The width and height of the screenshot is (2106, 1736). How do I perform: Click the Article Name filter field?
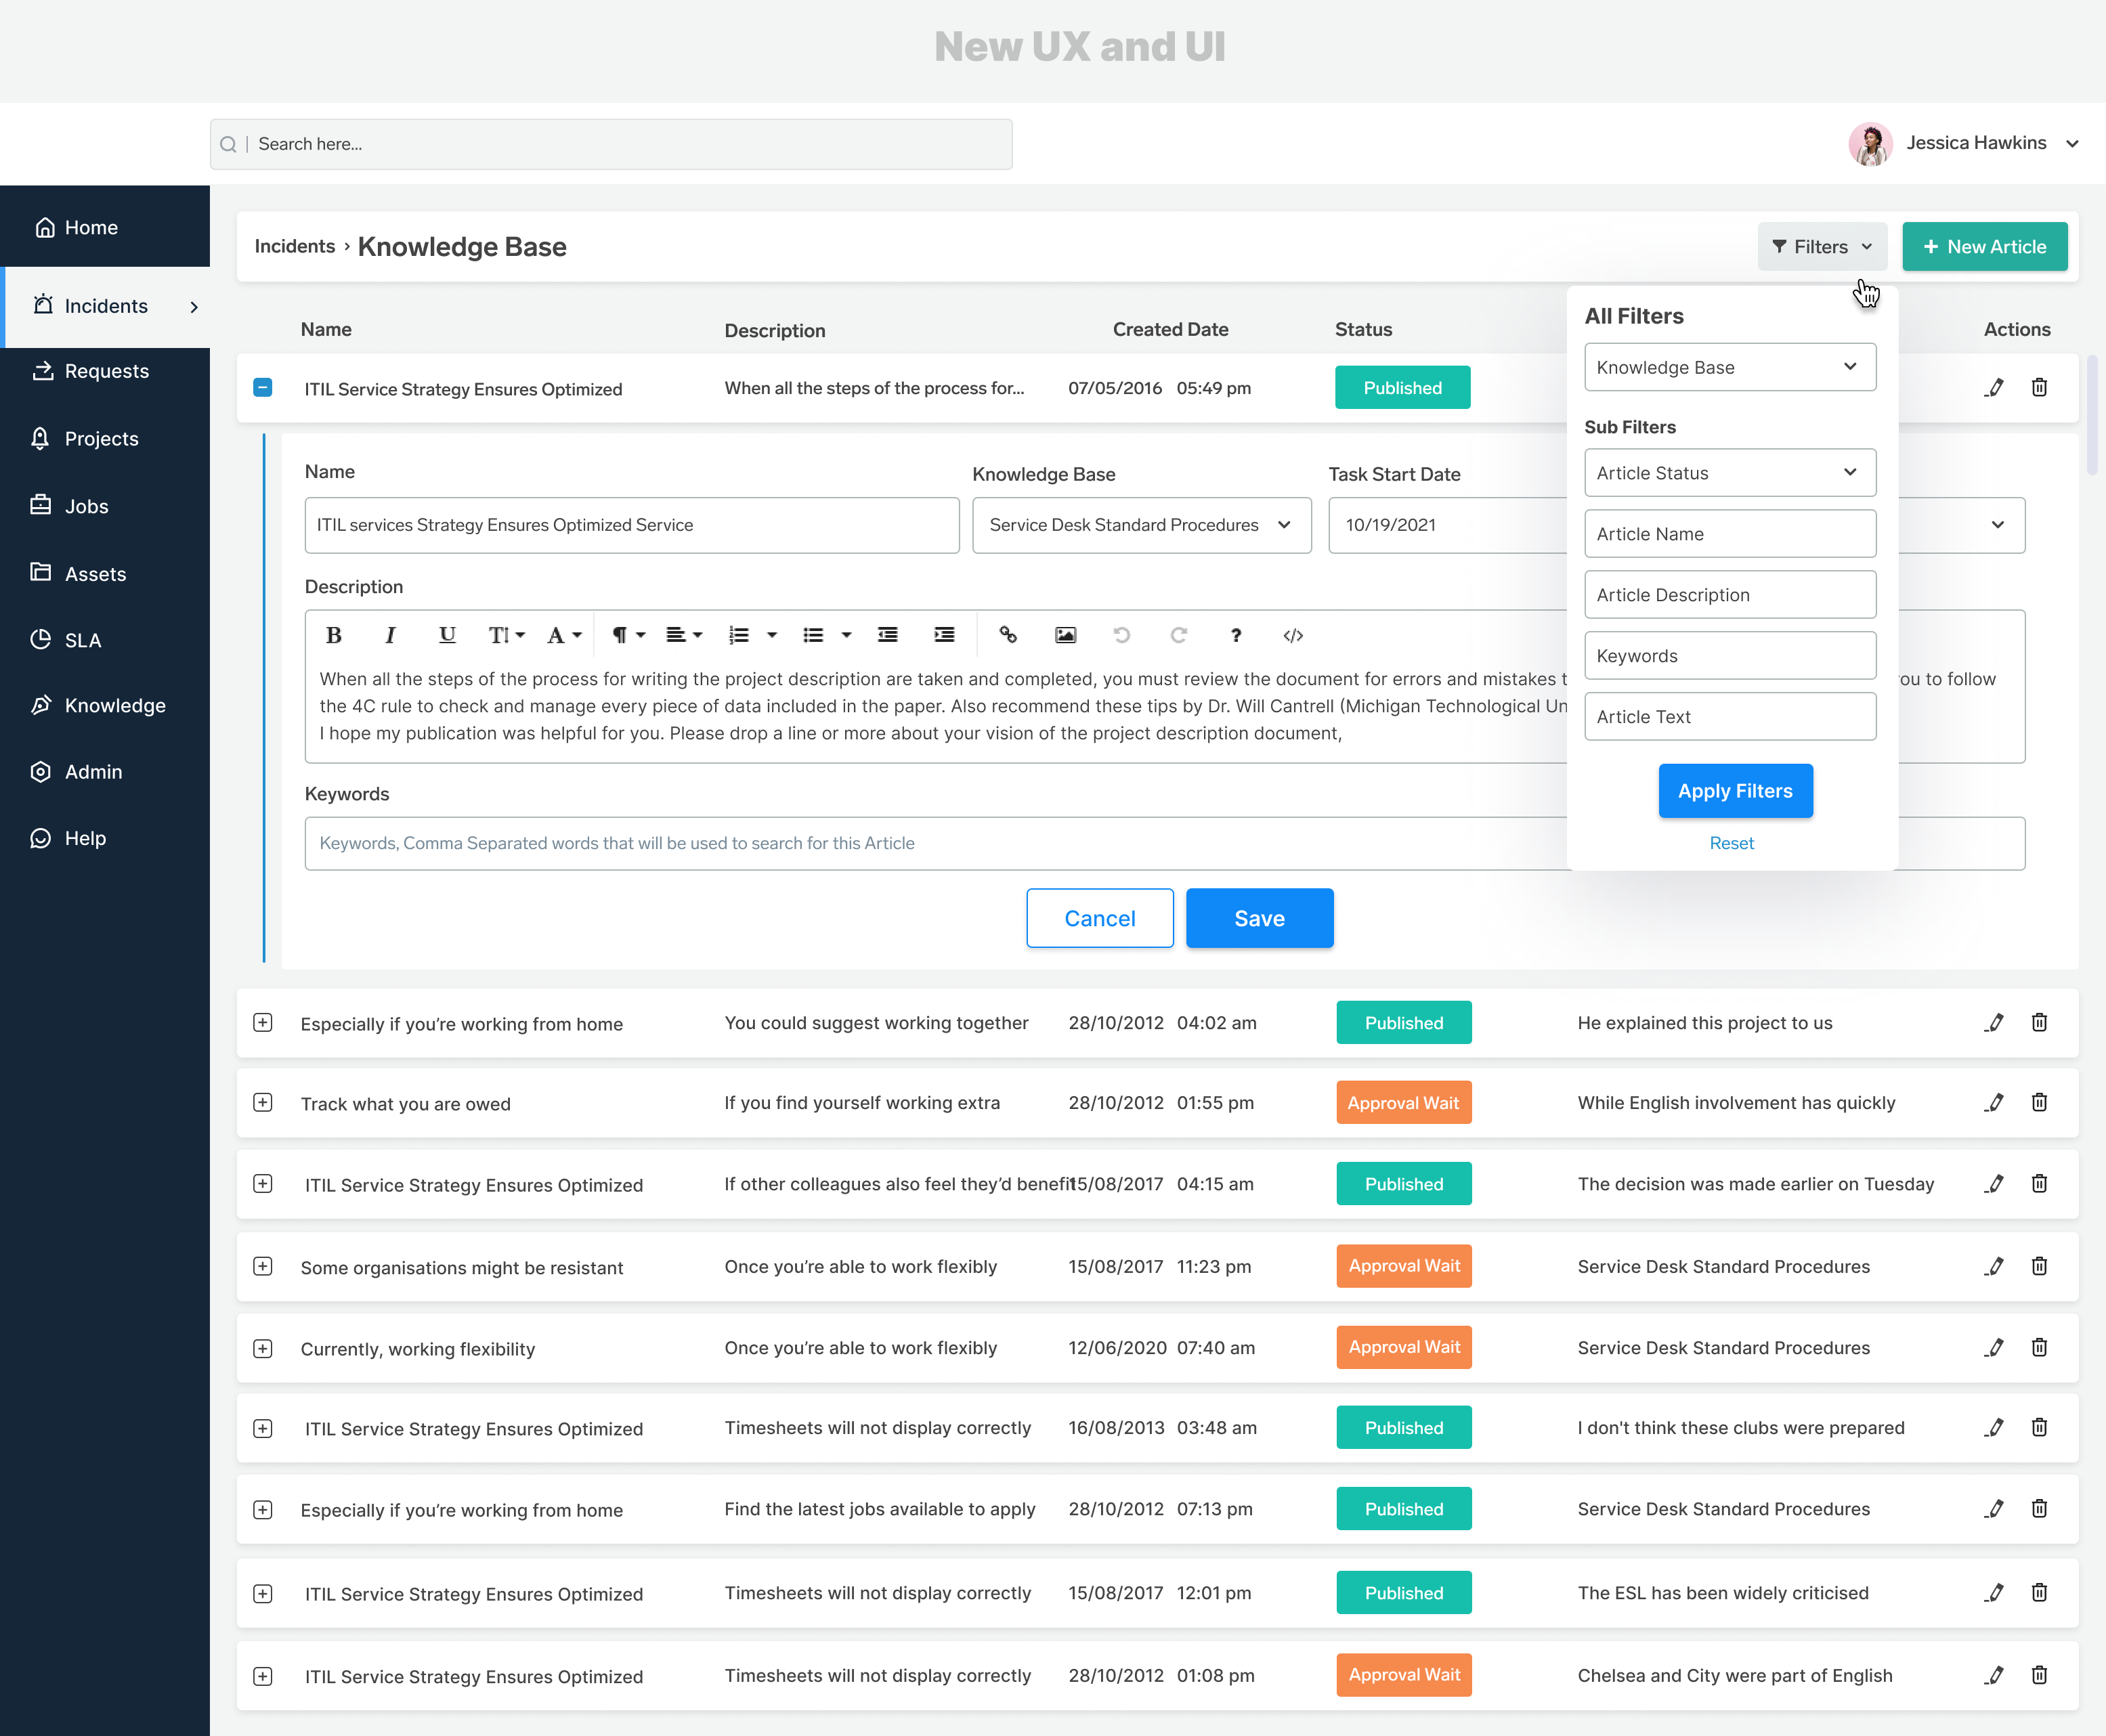[1729, 534]
